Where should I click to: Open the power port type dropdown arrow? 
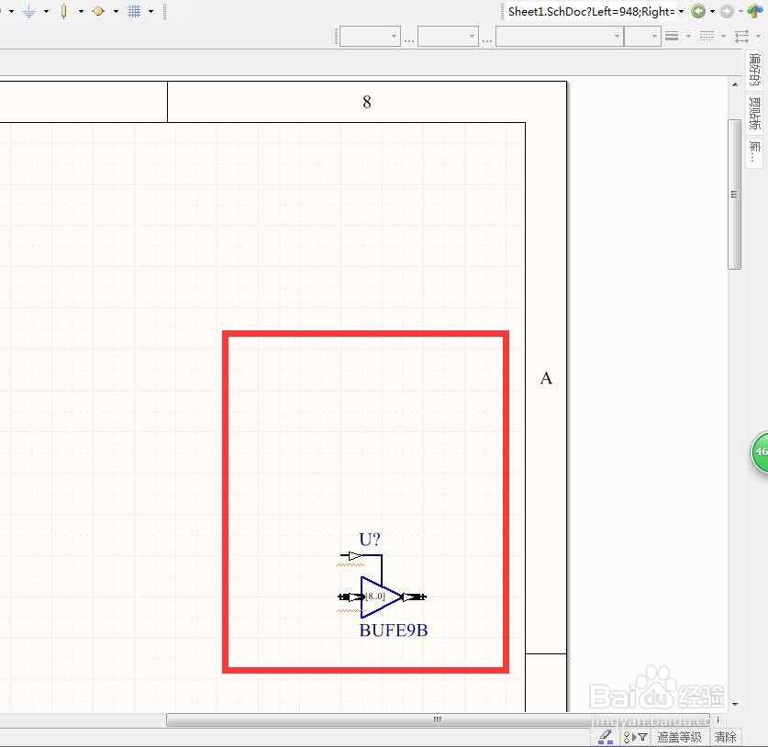pos(46,11)
